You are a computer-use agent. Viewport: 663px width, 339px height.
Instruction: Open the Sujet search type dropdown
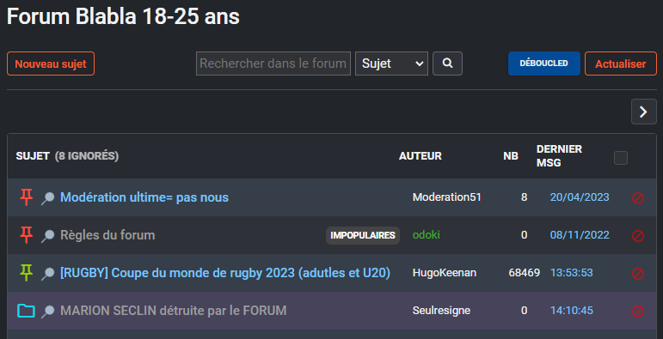(x=391, y=64)
